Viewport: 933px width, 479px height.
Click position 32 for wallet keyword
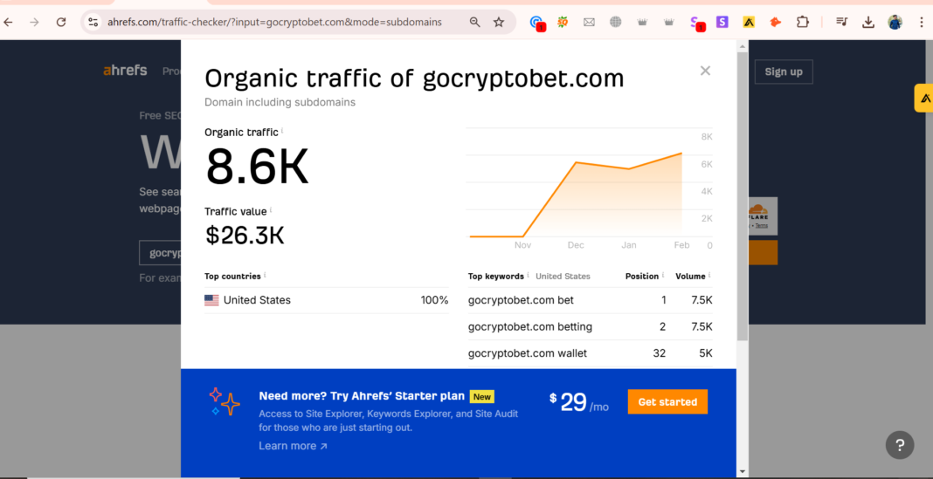click(x=660, y=353)
